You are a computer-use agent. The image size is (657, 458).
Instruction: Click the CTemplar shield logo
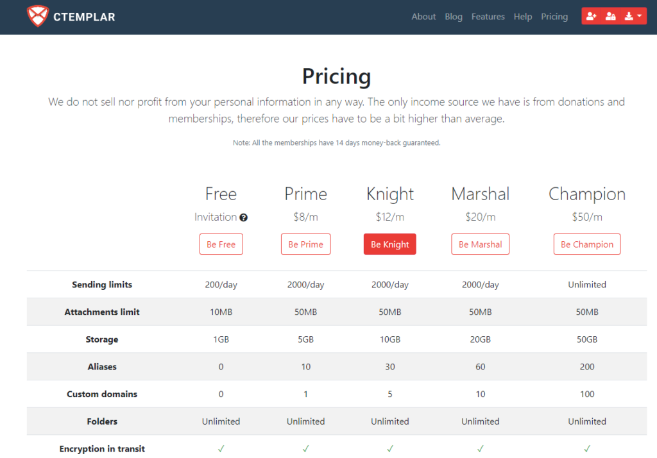click(x=38, y=16)
